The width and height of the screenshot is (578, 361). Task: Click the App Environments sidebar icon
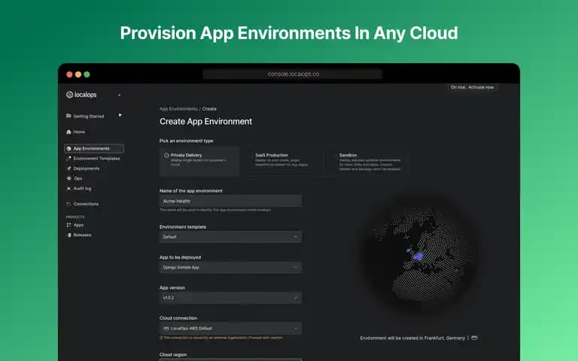pyautogui.click(x=68, y=148)
